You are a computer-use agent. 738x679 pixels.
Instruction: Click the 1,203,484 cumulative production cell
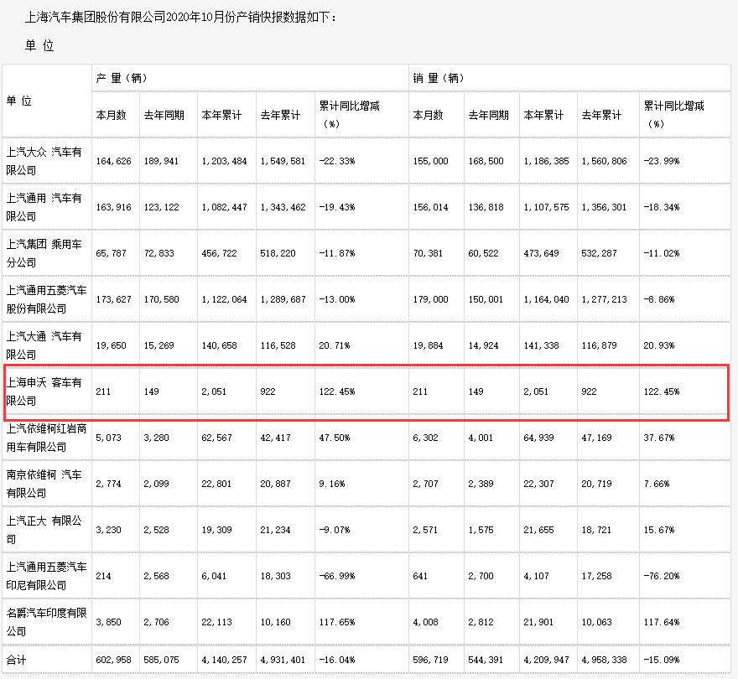point(224,161)
